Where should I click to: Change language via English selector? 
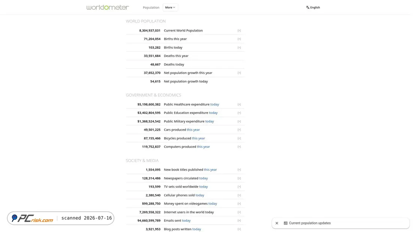313,7
